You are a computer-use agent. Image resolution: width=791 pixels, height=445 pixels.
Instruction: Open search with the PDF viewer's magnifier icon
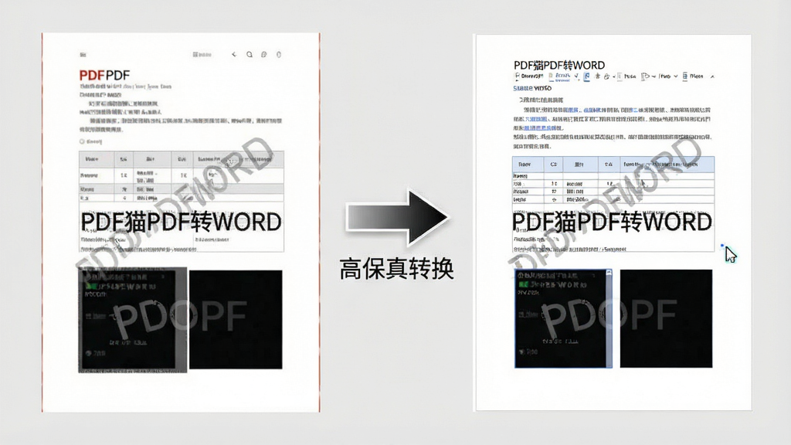click(x=250, y=54)
